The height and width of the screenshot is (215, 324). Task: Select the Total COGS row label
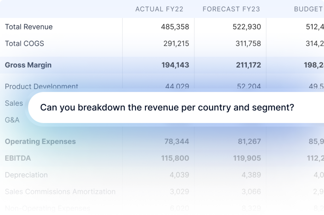[24, 44]
